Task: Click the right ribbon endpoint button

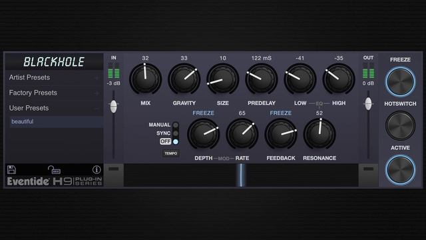Action: (x=368, y=175)
